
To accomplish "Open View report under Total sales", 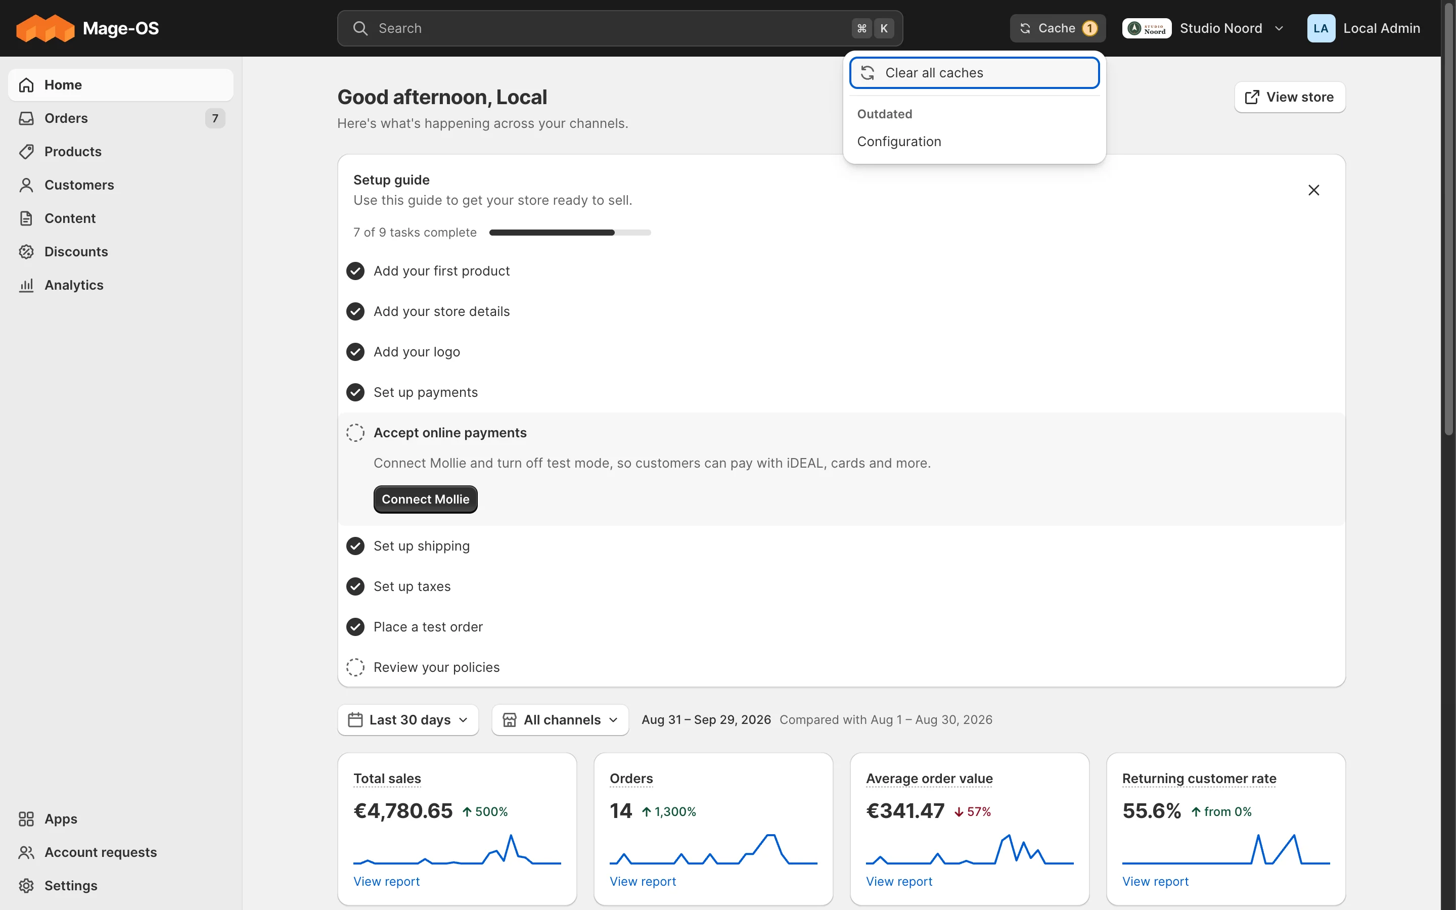I will click(x=386, y=881).
